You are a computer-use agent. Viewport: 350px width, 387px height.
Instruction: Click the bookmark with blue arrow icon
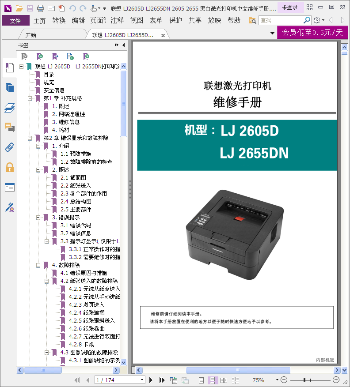click(55, 56)
